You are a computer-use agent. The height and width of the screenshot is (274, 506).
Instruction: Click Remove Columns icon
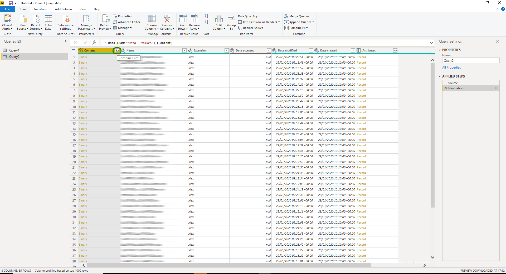point(167,19)
